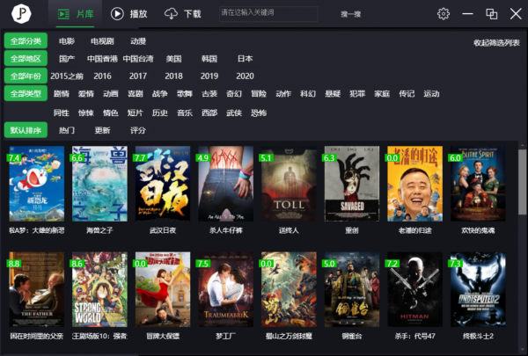Open the 下载 download tab

183,14
